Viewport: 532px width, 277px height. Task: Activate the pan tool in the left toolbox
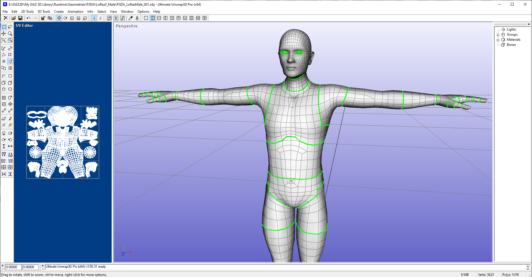tap(4, 34)
